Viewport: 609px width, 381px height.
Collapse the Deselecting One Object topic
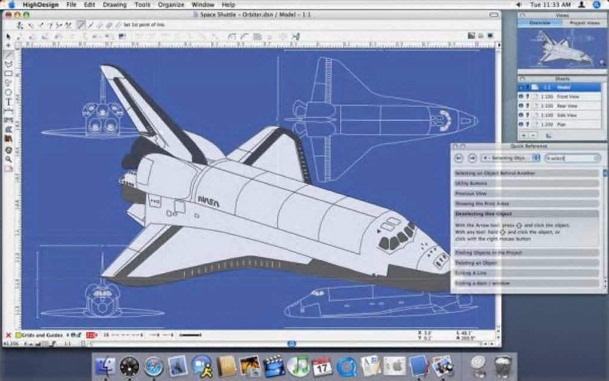(526, 214)
